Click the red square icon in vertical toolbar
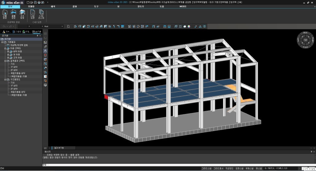 coord(45,55)
